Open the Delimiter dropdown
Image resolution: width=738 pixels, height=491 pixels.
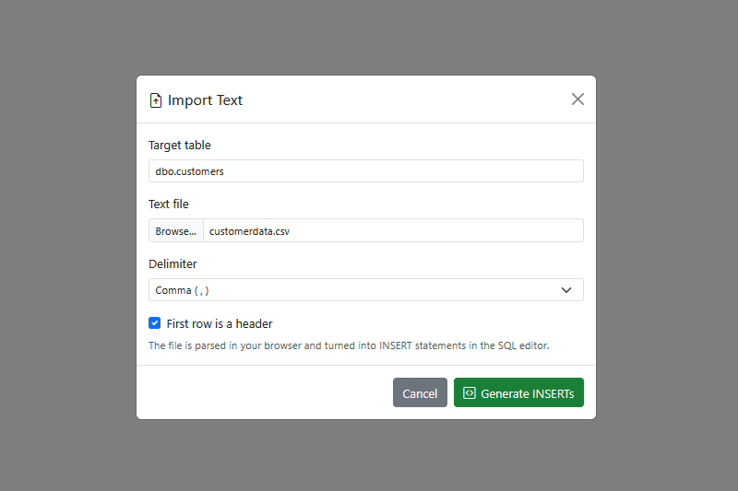(x=365, y=290)
